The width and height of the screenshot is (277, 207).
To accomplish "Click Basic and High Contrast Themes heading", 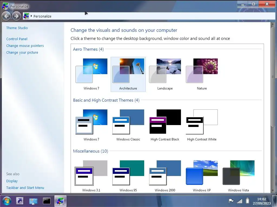I will 106,100.
